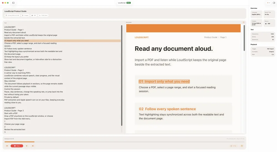Select text line '02 Follow every spoken sentence'
Screen dimensions: 277x152
(x=18, y=49)
